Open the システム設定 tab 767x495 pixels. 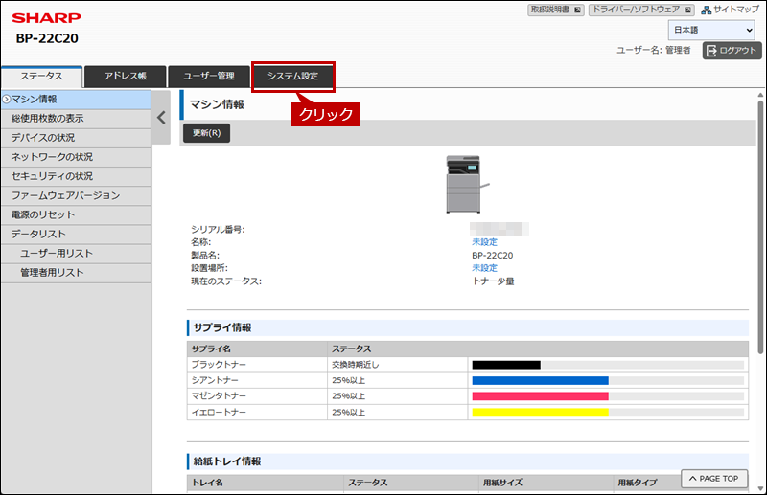(x=293, y=77)
